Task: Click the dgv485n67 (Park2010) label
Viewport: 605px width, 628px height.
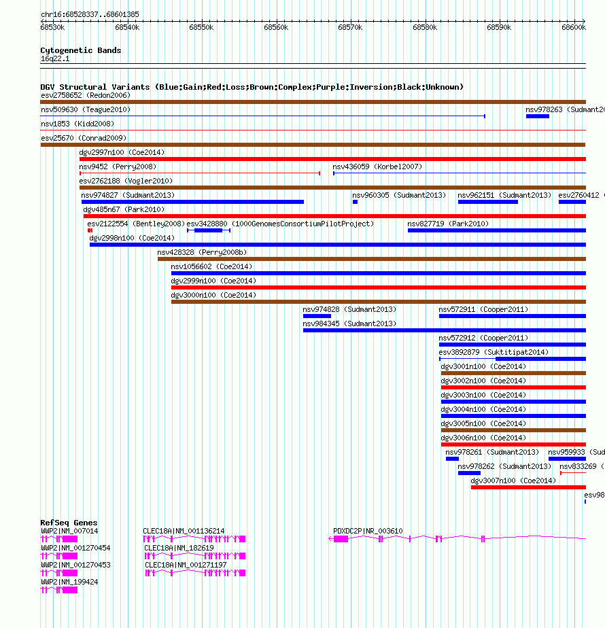Action: 124,209
